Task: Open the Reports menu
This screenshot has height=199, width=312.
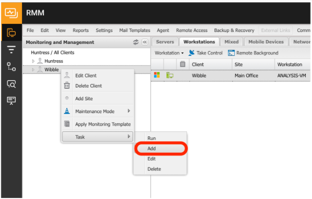Action: (x=81, y=30)
